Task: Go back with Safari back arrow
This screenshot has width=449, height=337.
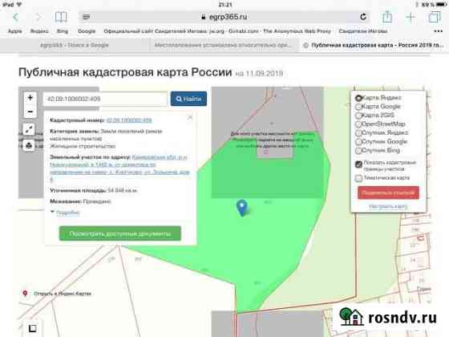Action: pos(16,17)
